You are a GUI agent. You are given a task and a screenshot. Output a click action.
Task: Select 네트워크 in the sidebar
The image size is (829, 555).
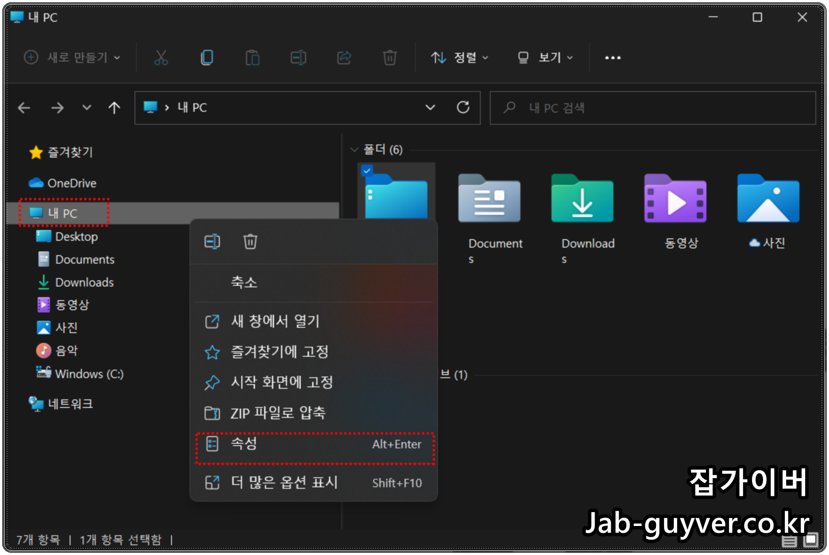[x=70, y=403]
